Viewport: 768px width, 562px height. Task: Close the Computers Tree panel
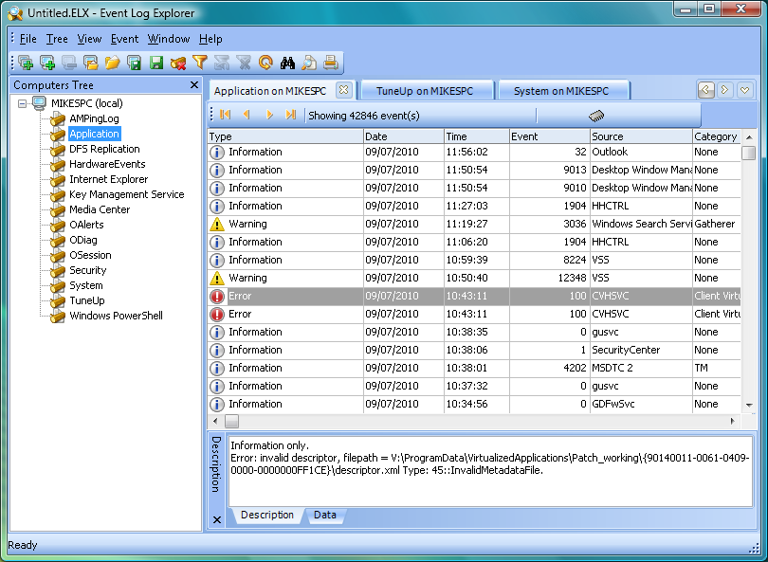click(193, 85)
